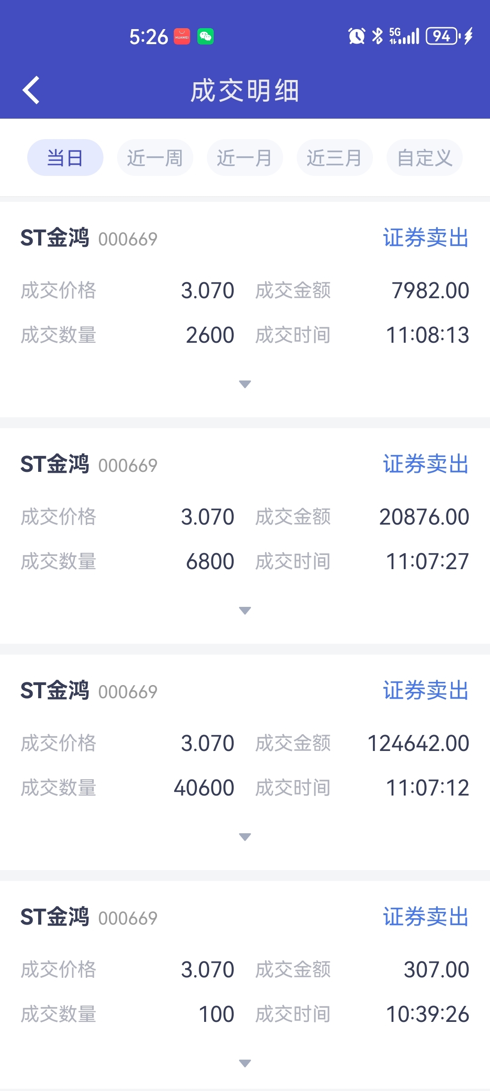Viewport: 490px width, 1091px height.
Task: Expand the 11:07:12 trade details
Action: (x=245, y=837)
